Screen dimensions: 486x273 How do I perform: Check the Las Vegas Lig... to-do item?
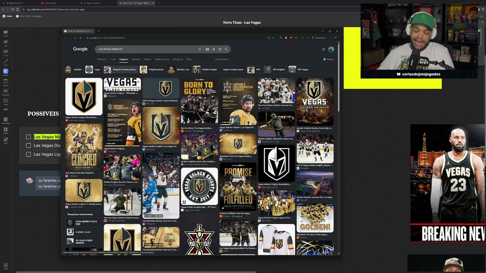(28, 154)
